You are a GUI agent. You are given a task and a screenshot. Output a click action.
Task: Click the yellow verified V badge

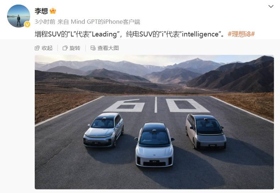(27, 24)
